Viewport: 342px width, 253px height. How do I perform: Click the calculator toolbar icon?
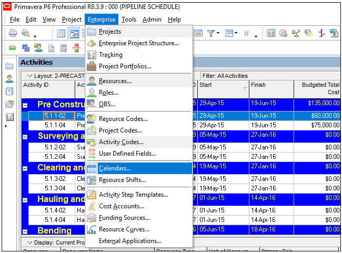coord(64,48)
